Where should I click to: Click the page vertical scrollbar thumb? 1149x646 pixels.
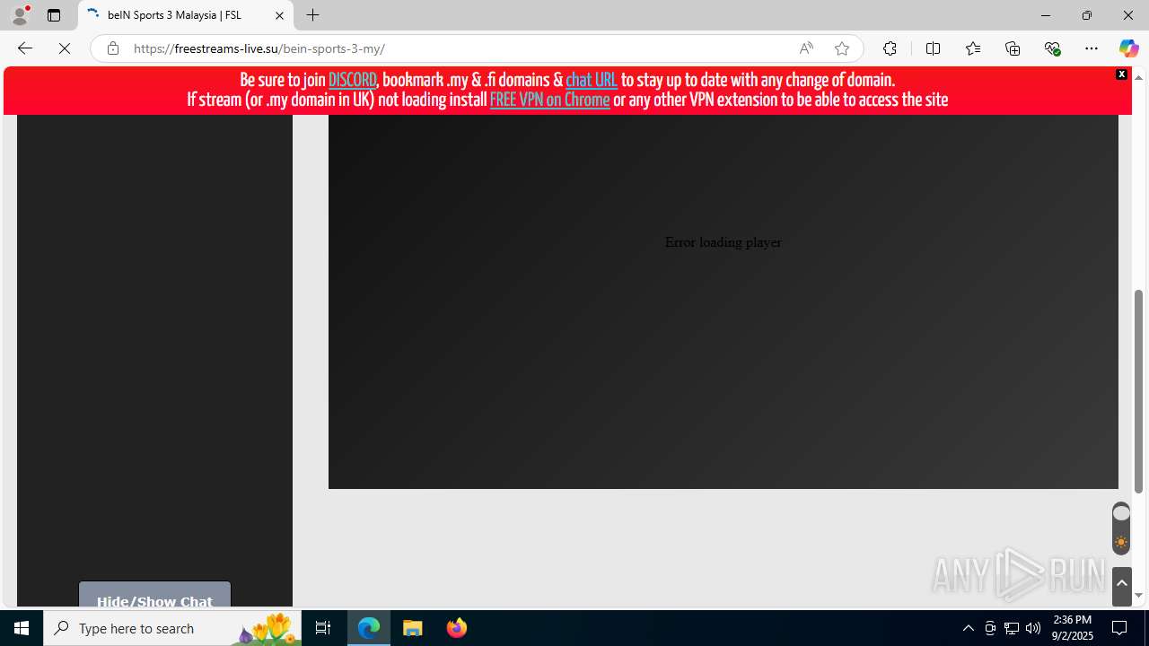point(1138,391)
